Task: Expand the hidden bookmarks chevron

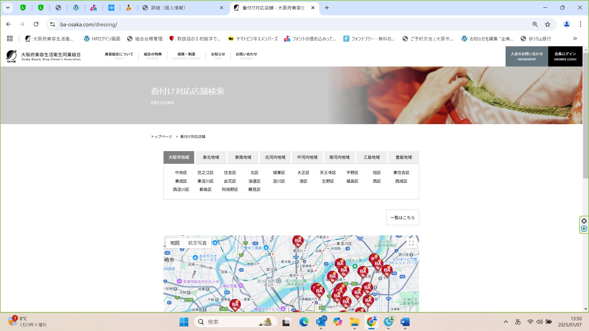Action: click(575, 39)
